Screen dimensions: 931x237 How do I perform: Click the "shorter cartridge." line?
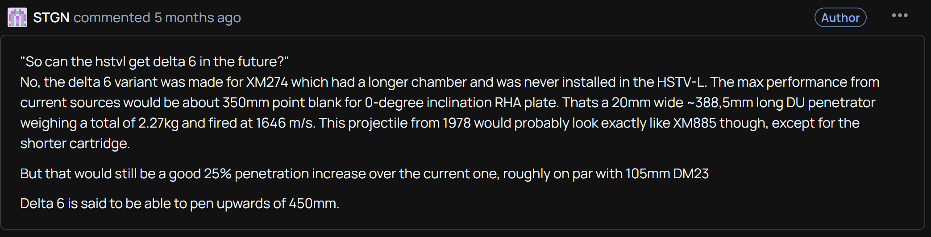click(75, 143)
